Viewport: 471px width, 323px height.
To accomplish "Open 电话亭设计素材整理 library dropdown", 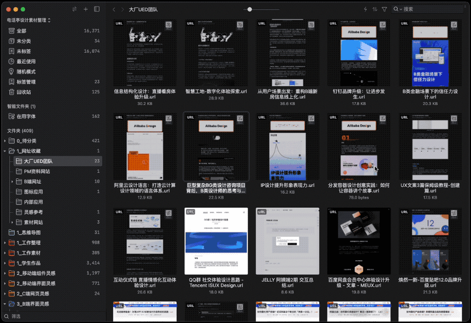I will [x=29, y=20].
